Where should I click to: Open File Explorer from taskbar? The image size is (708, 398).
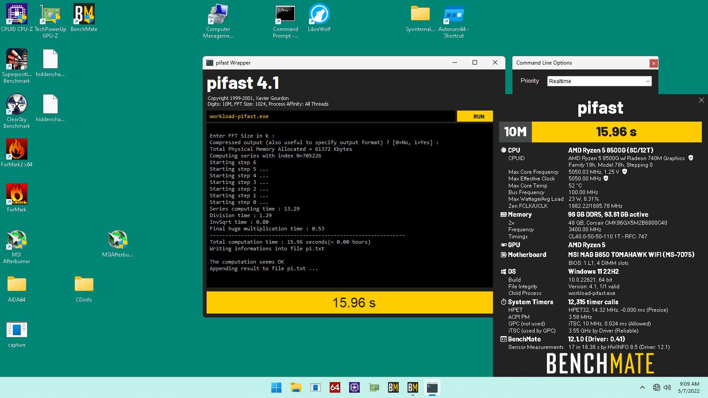(296, 387)
